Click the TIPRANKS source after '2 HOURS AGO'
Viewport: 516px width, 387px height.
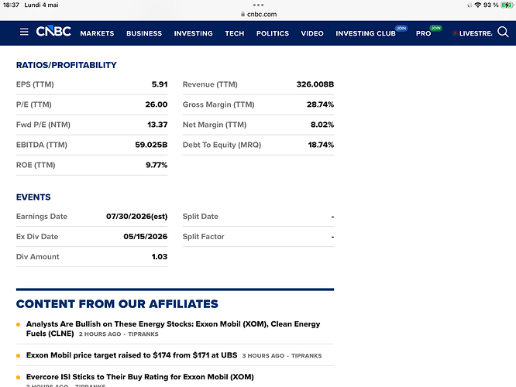(143, 334)
